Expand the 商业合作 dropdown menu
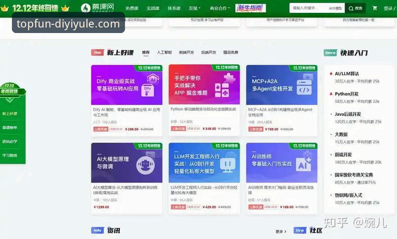Image resolution: width=397 pixels, height=239 pixels. point(220,8)
